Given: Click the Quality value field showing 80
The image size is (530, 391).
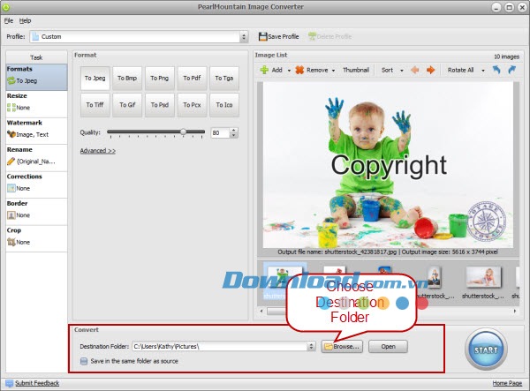Looking at the screenshot, I should 220,132.
